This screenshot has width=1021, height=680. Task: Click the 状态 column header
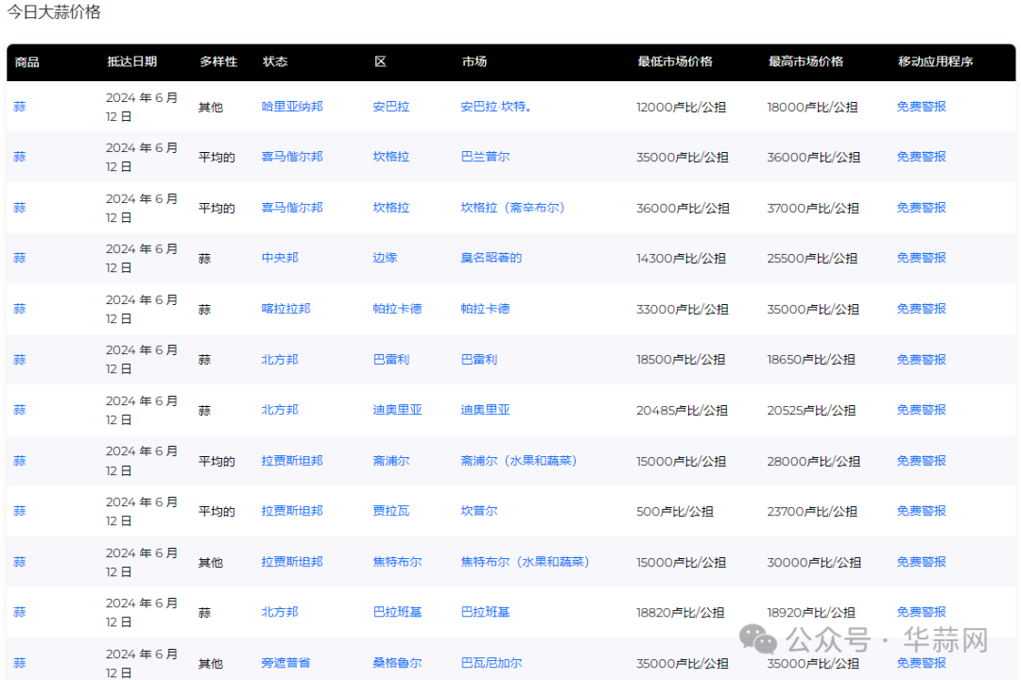[x=275, y=61]
